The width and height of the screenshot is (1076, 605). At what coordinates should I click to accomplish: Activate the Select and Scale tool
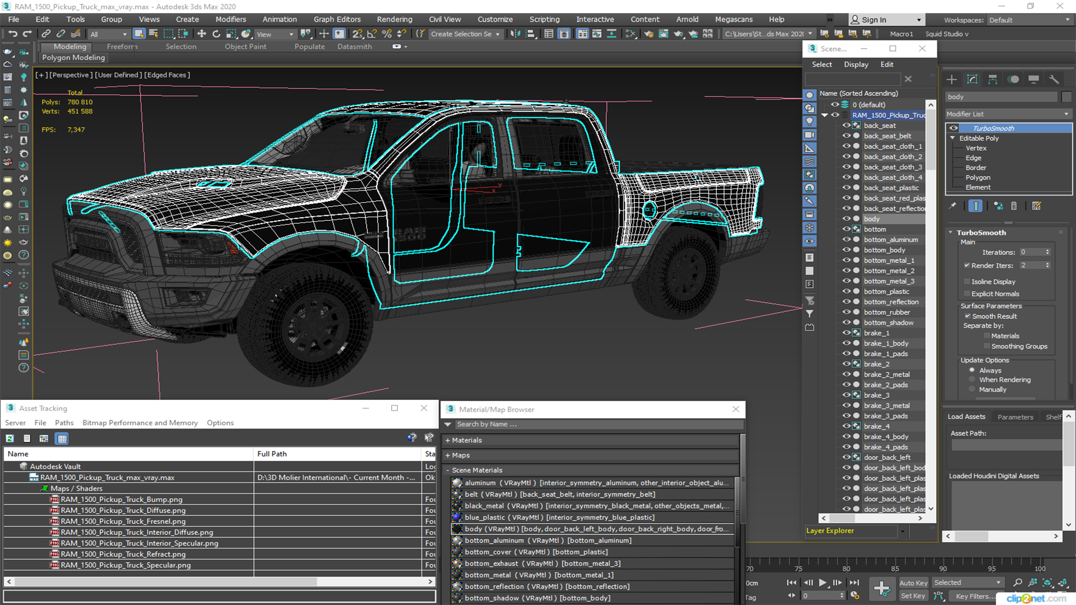click(x=231, y=34)
